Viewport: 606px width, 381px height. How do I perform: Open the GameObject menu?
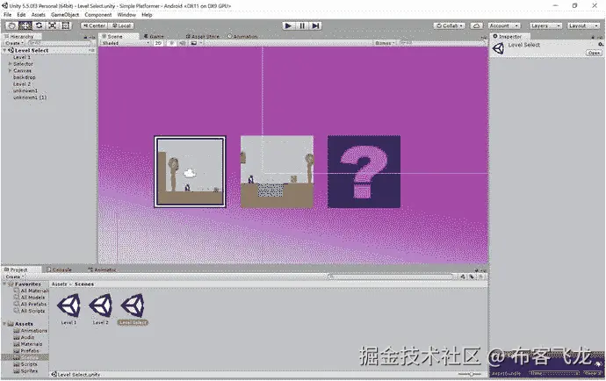[x=65, y=15]
